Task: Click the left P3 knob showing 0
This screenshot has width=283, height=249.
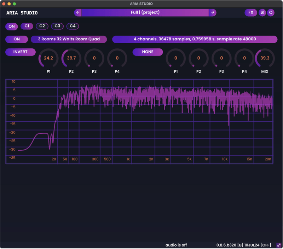Action: [x=94, y=58]
